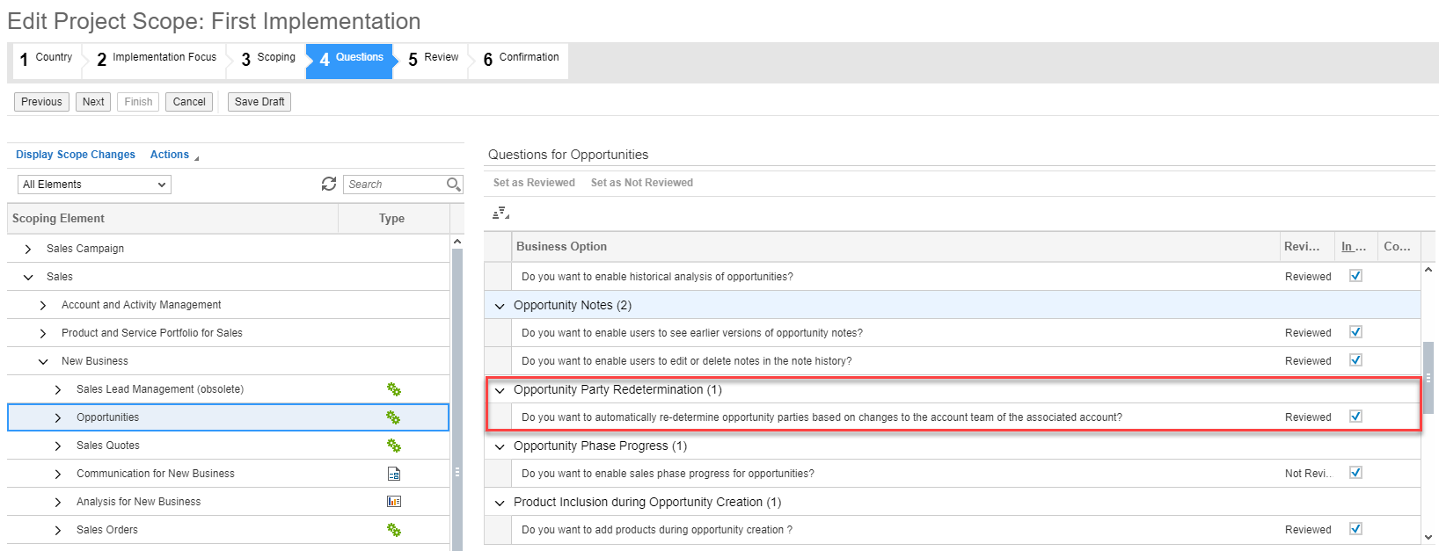Click the "Not Revi.." status cell
The width and height of the screenshot is (1439, 551).
(1307, 474)
